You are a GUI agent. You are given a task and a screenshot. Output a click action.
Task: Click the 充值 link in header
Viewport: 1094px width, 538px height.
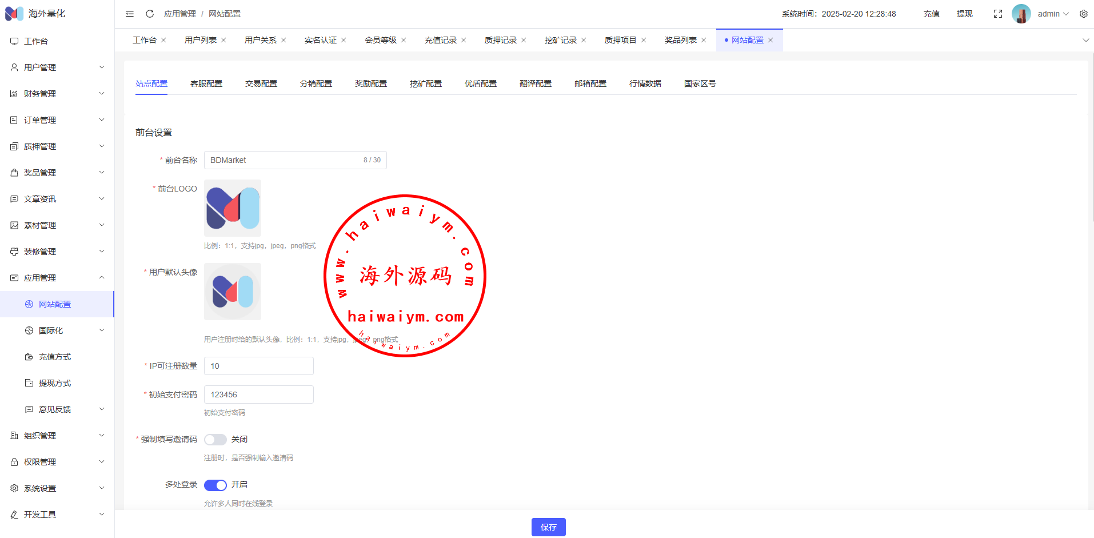coord(931,14)
